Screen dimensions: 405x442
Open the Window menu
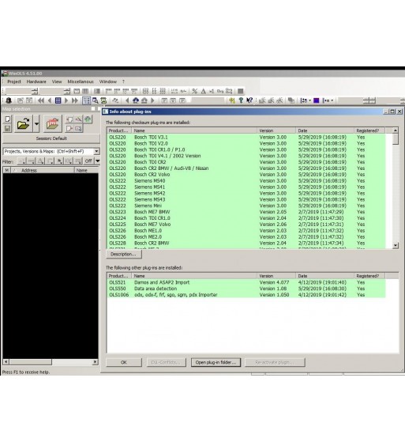click(108, 81)
